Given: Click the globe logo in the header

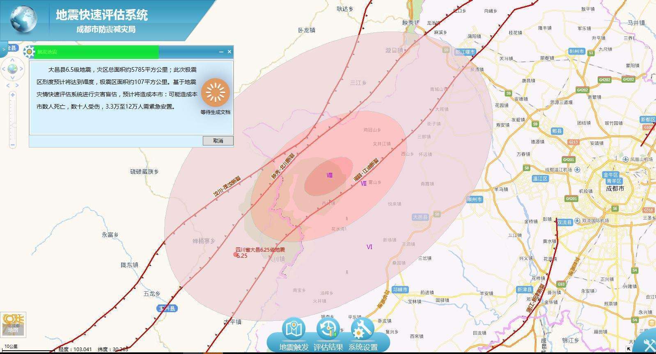Looking at the screenshot, I should pos(23,19).
